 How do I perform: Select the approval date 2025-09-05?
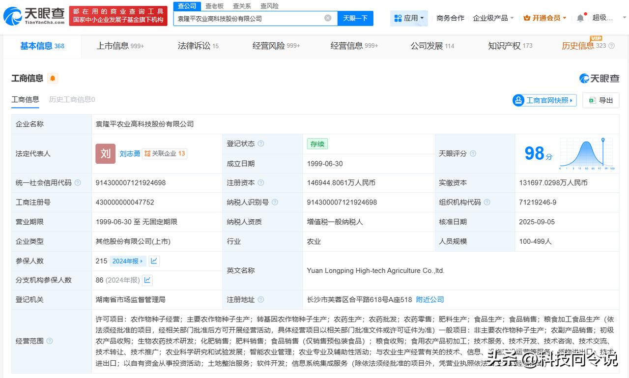coord(537,222)
